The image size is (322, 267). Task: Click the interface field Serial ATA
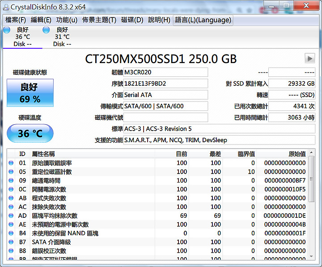pyautogui.click(x=165, y=95)
